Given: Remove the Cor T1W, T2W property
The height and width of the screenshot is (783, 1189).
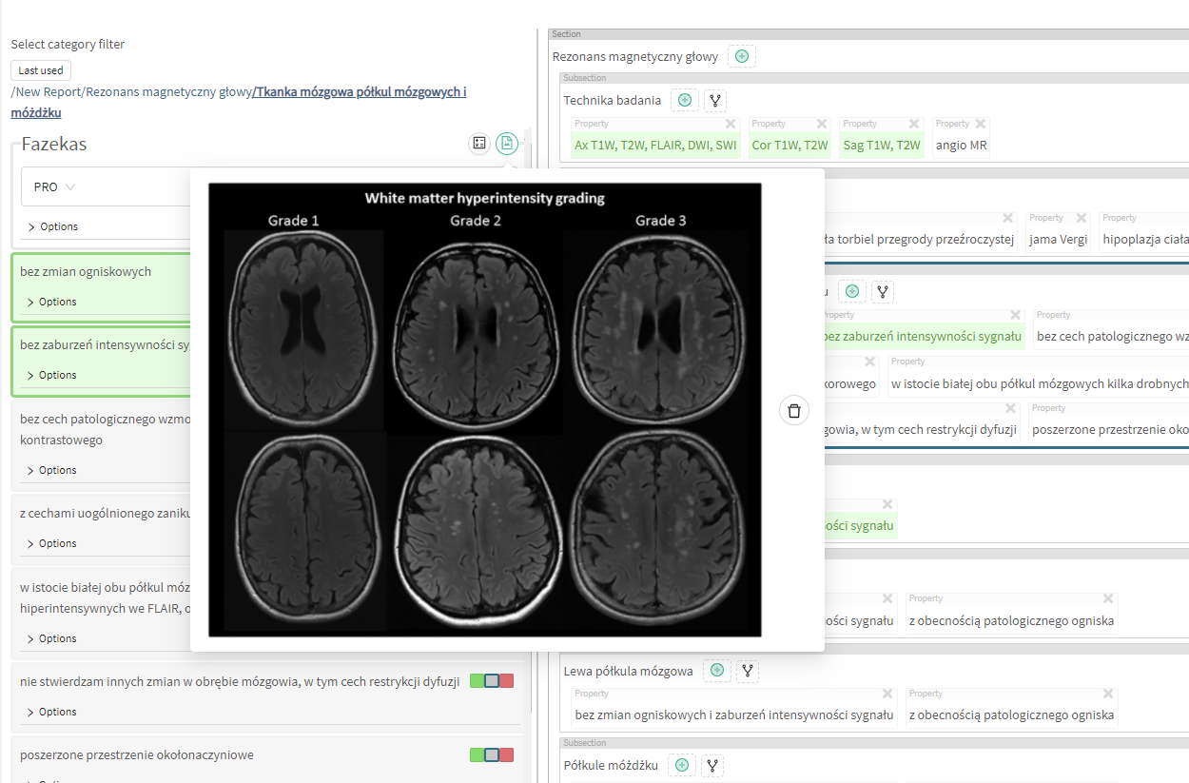Looking at the screenshot, I should [823, 124].
